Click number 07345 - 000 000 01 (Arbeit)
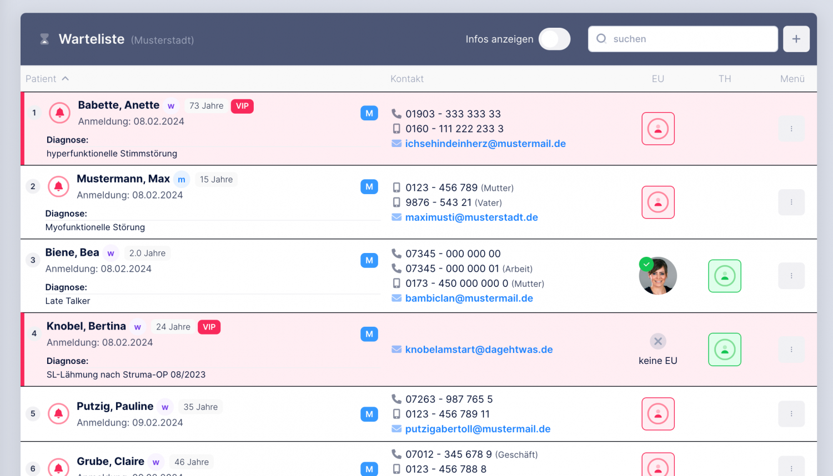Screen dimensions: 833x476 coord(469,269)
